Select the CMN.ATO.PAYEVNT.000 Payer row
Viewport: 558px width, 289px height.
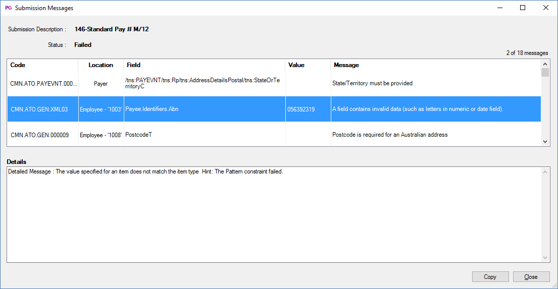(x=274, y=84)
